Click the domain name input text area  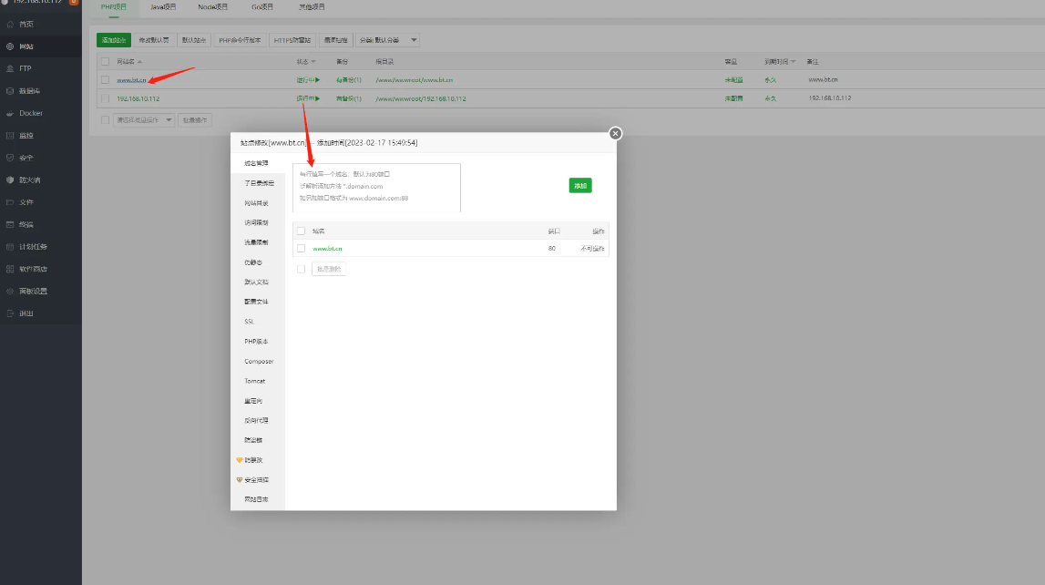pos(376,187)
